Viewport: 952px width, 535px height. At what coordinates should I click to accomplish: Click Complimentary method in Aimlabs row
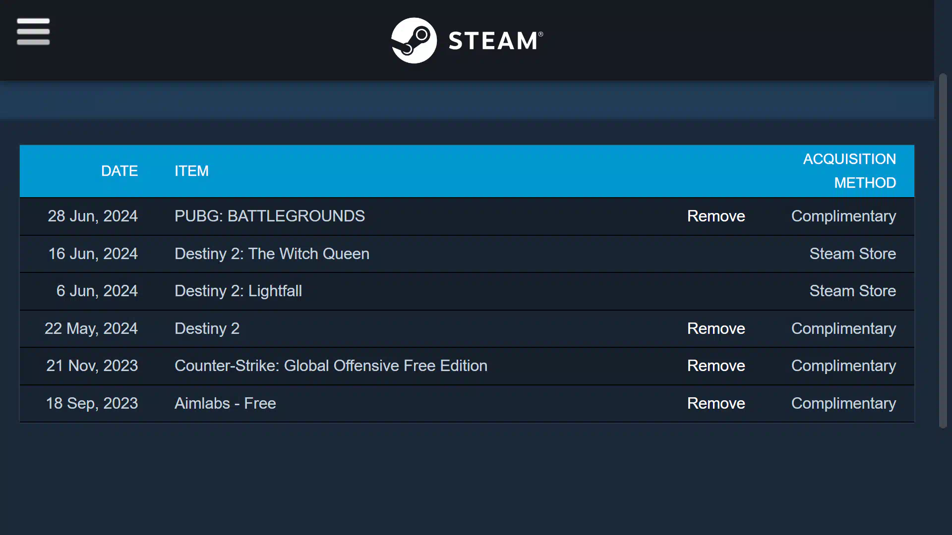click(843, 404)
